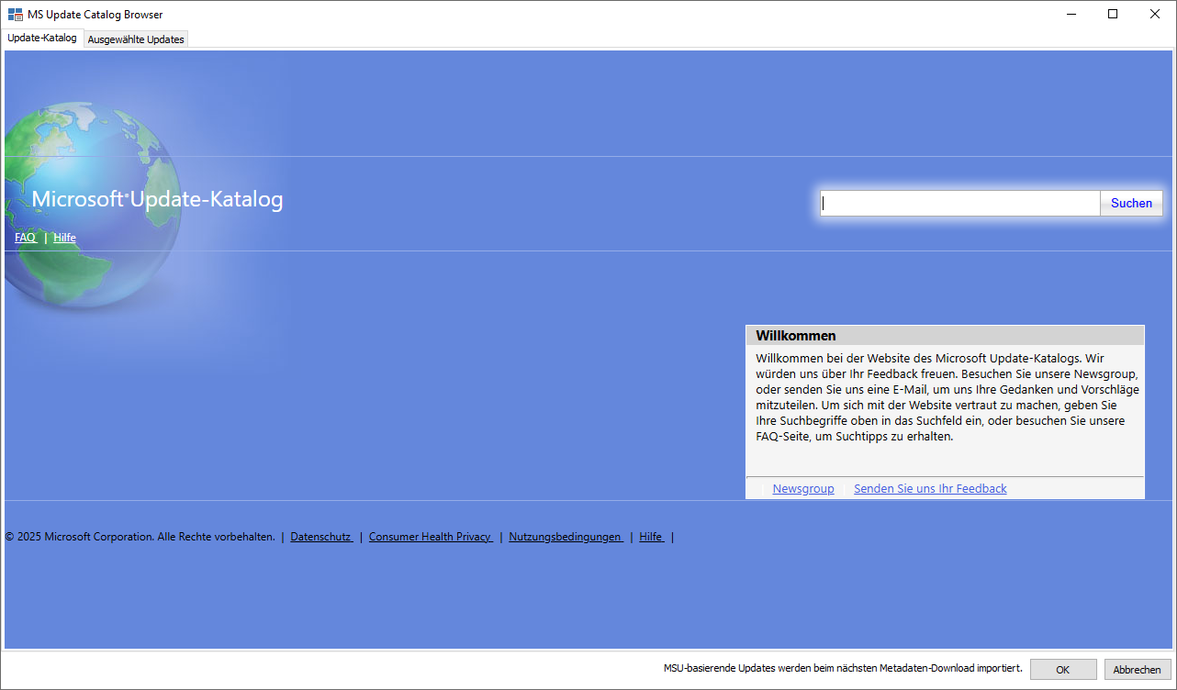1177x690 pixels.
Task: Click the MS Update Catalog Browser app icon
Action: click(x=16, y=15)
